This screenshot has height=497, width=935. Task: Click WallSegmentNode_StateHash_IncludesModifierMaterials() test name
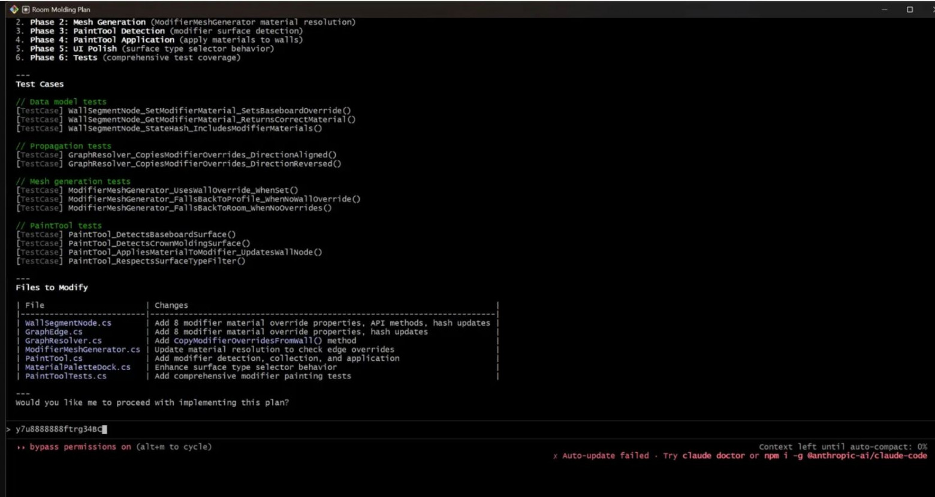pyautogui.click(x=195, y=128)
